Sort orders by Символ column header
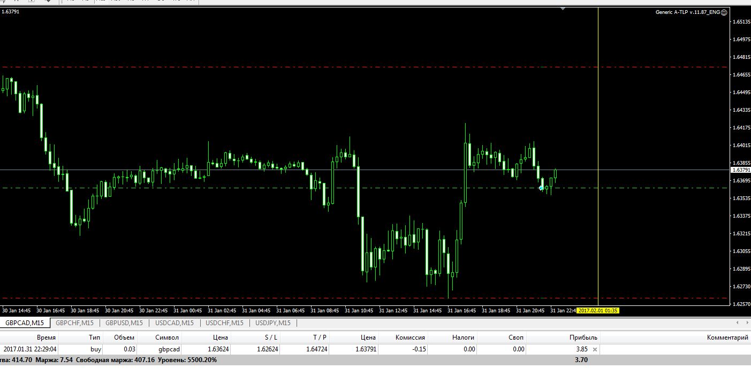 click(x=168, y=337)
